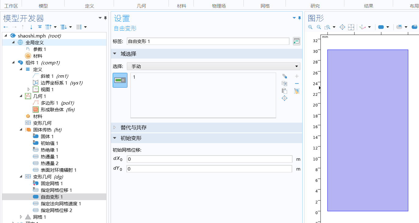The height and width of the screenshot is (223, 419).
Task: Click the collapse-all tree icon with up arrow
Action: pyautogui.click(x=48, y=27)
